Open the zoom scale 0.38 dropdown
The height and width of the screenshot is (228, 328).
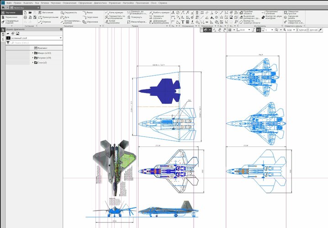[294, 30]
